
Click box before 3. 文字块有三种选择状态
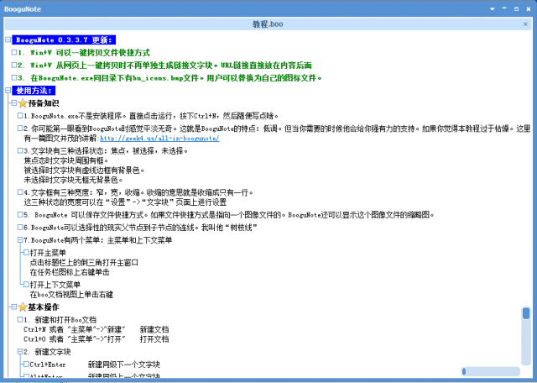[x=20, y=150]
